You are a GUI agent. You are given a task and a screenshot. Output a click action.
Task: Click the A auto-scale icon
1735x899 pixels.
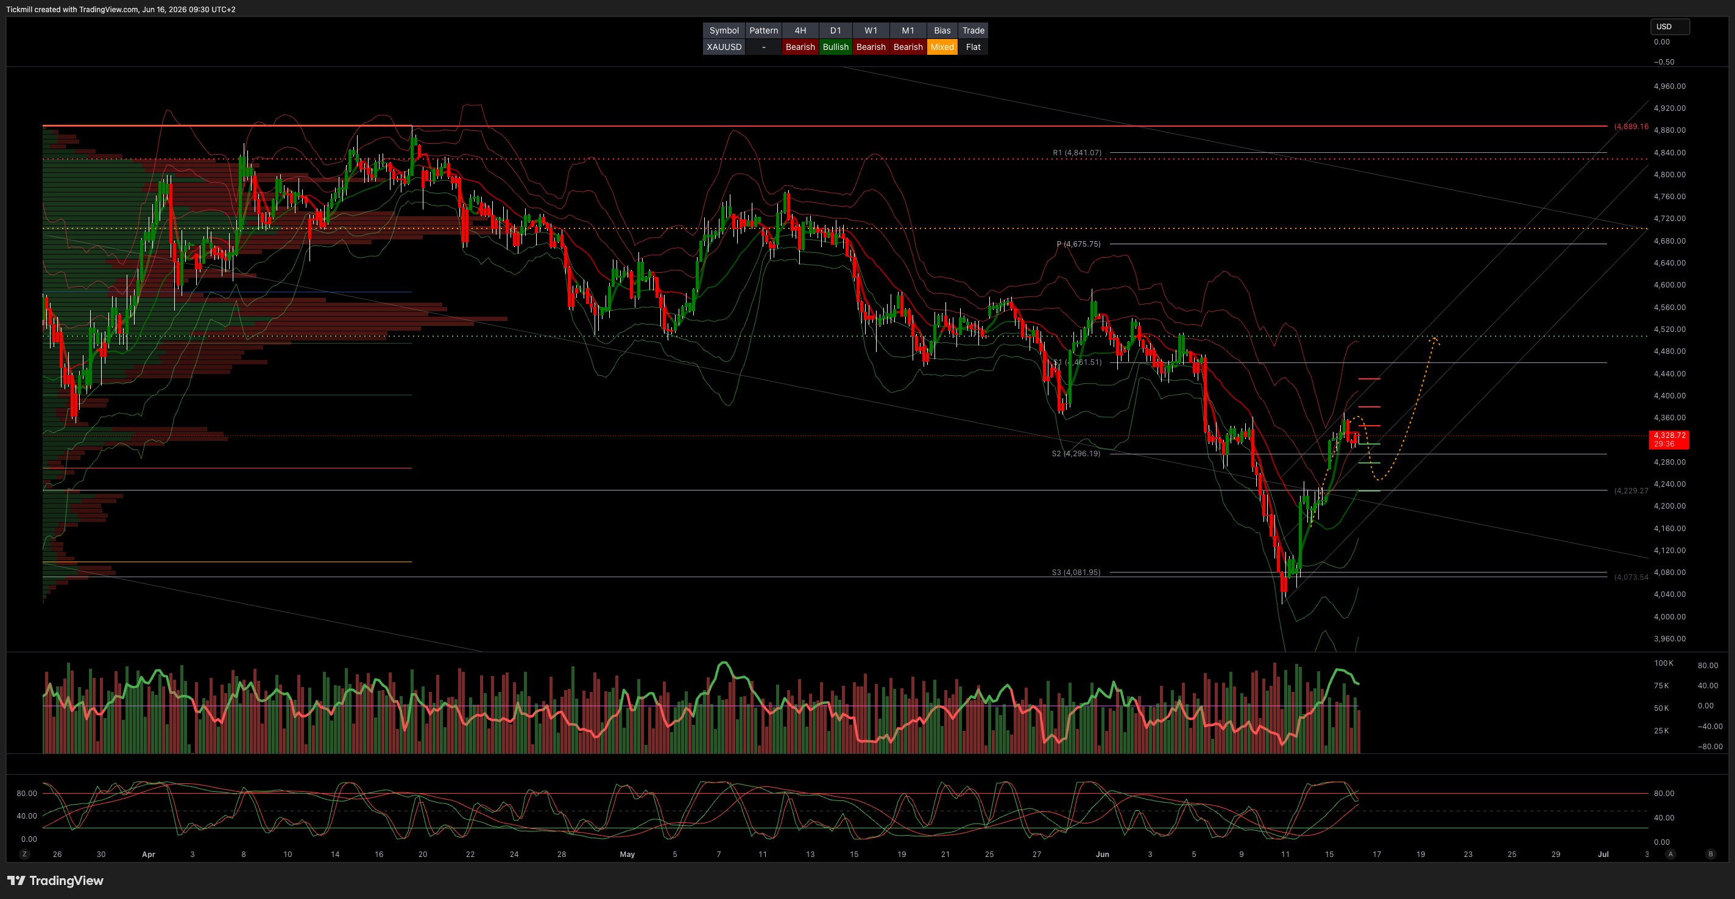click(x=1670, y=854)
